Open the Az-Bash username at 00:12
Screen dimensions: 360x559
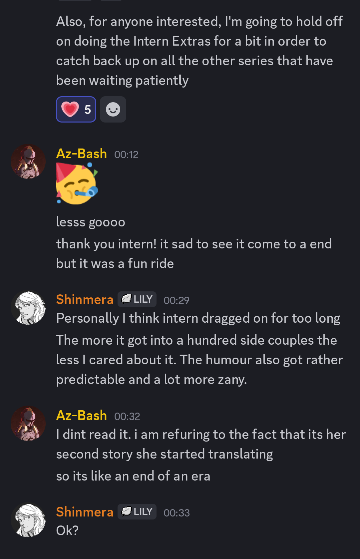(x=82, y=154)
